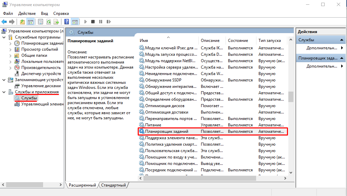Select the Обнаружение SSDP service row
This screenshot has width=347, height=196.
(x=213, y=80)
